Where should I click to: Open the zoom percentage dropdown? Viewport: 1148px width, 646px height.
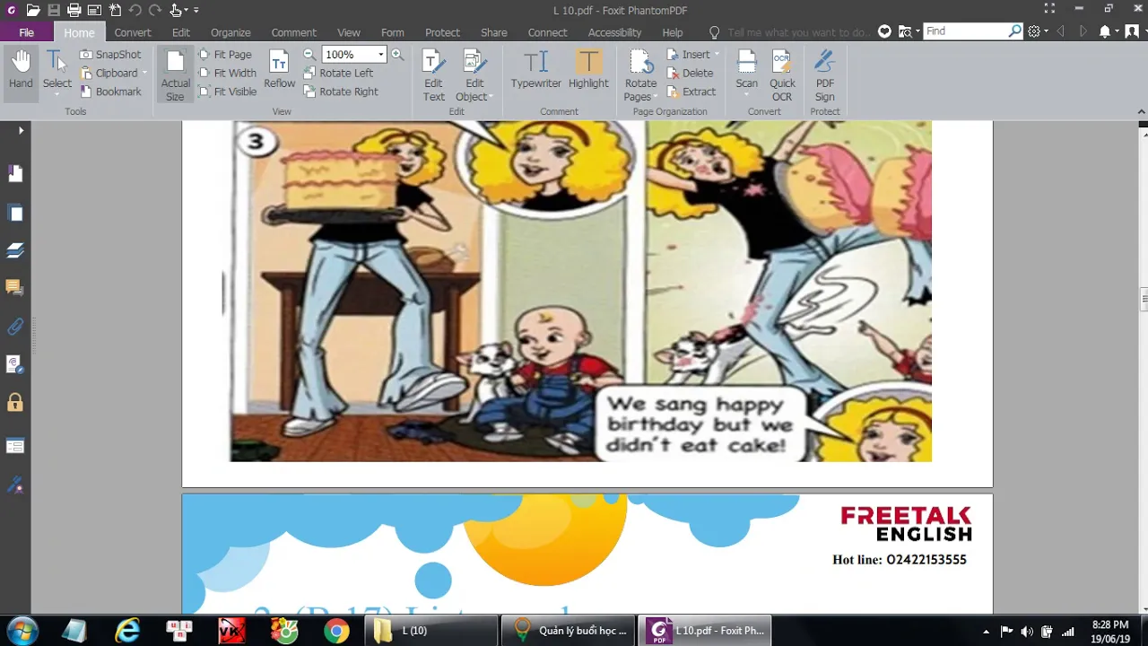[381, 55]
